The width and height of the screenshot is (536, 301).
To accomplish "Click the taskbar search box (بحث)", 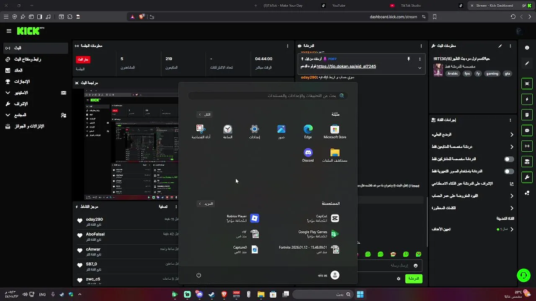I will pos(322,294).
